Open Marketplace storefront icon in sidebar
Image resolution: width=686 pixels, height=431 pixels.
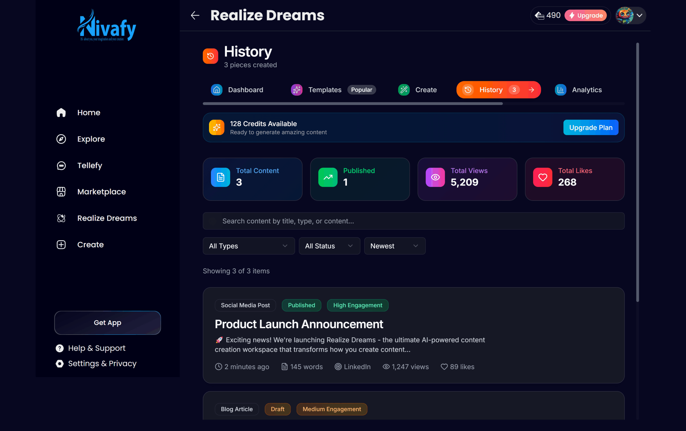(x=61, y=192)
